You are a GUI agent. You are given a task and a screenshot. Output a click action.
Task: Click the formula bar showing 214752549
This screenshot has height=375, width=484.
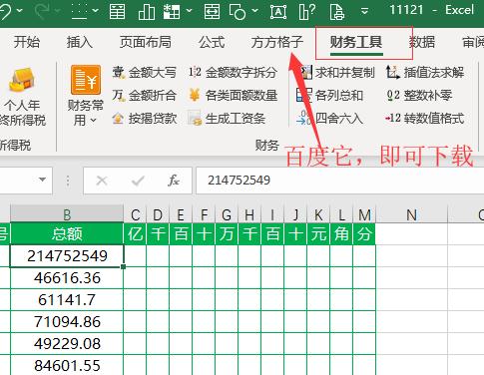(x=340, y=181)
